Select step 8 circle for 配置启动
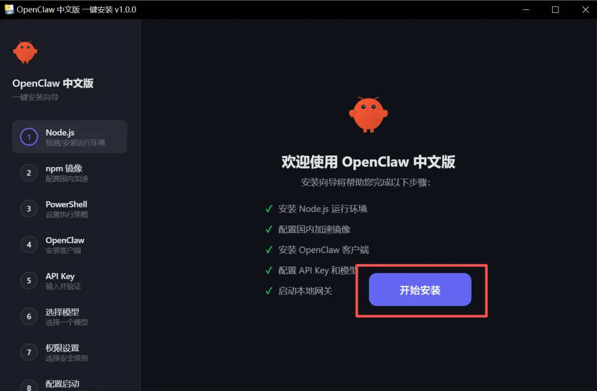 pyautogui.click(x=29, y=385)
